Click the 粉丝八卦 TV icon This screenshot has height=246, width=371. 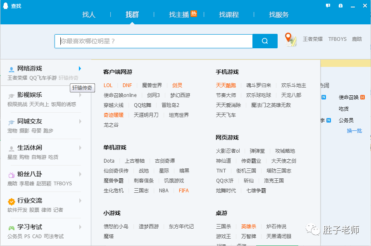(11, 175)
